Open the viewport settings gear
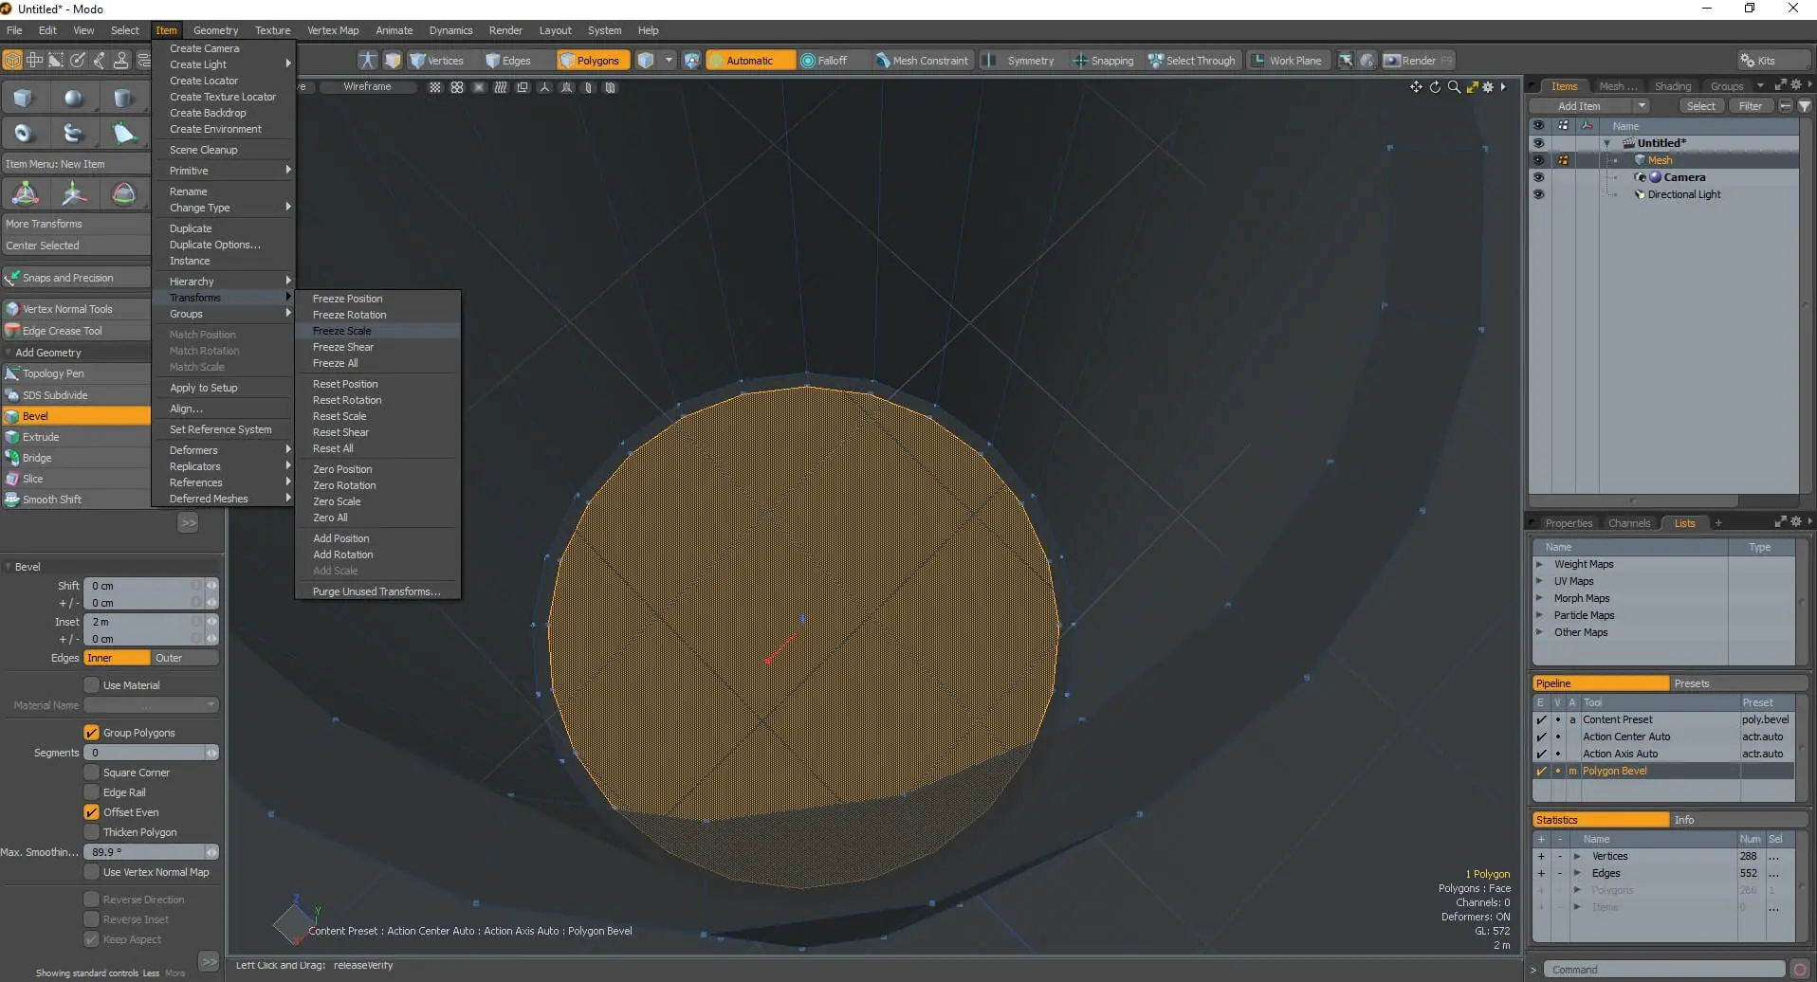The width and height of the screenshot is (1817, 982). tap(1488, 87)
